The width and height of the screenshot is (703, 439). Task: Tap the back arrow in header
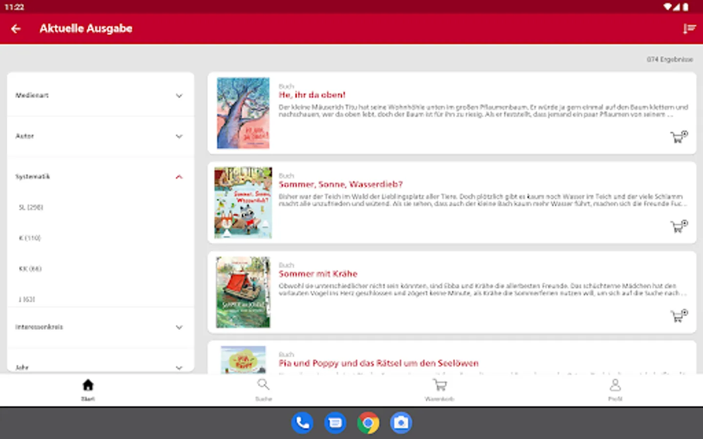[16, 29]
